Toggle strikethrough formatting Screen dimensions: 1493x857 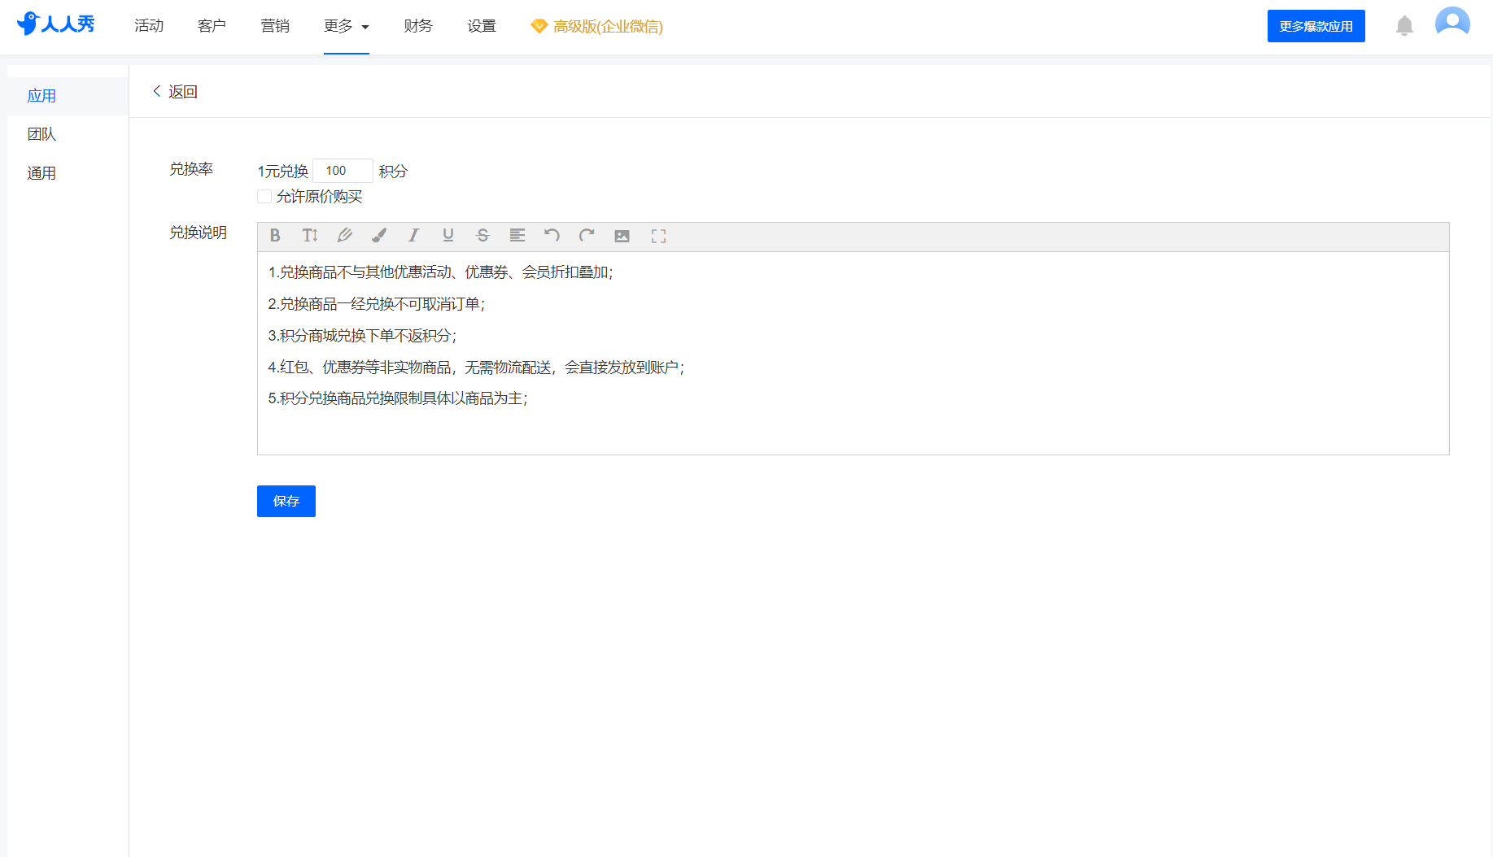[482, 236]
